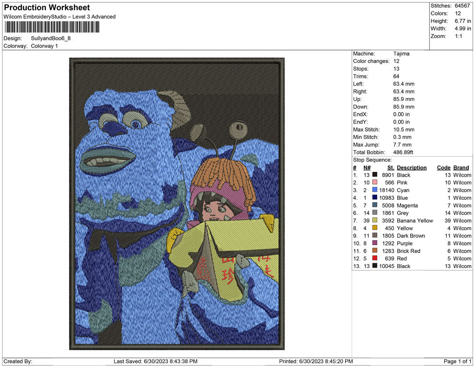Click the Created By footer label

(x=18, y=361)
